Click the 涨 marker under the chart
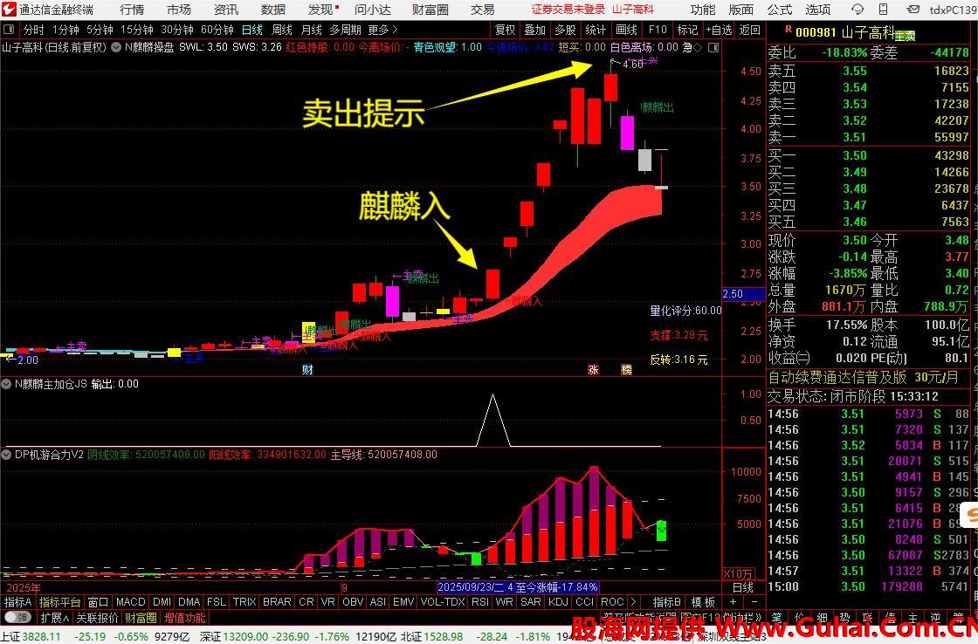The image size is (978, 644). [x=593, y=370]
